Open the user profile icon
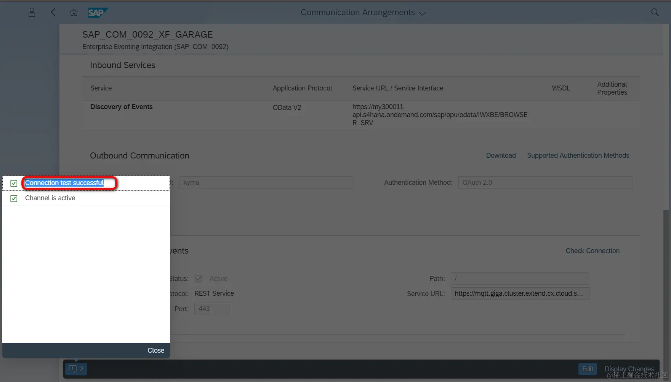 32,13
